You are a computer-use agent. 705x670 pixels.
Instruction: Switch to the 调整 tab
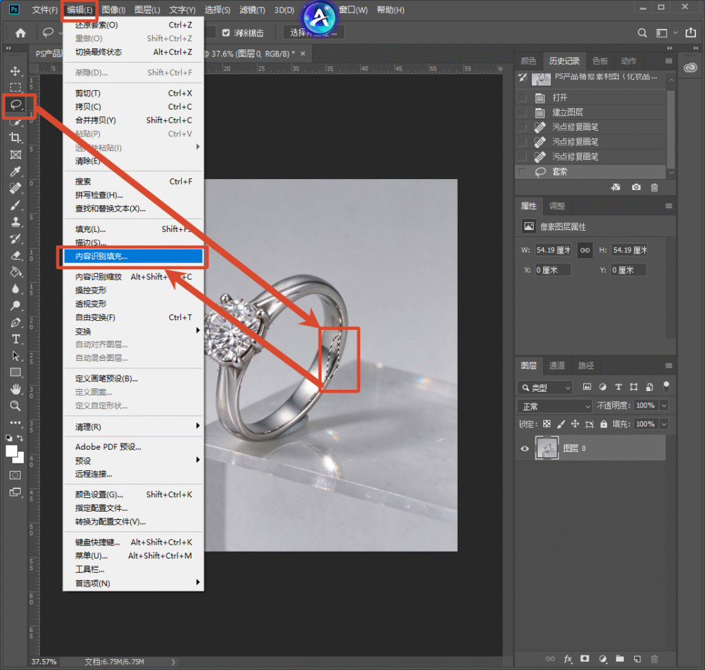pos(557,206)
